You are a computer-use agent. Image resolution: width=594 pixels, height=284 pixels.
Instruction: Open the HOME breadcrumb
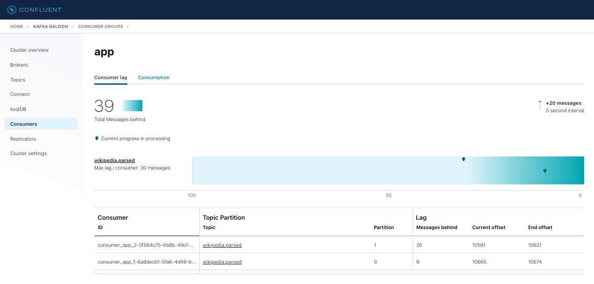pyautogui.click(x=17, y=27)
